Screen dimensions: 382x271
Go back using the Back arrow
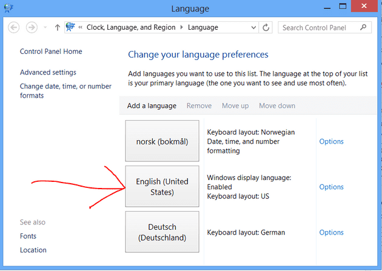coord(13,27)
